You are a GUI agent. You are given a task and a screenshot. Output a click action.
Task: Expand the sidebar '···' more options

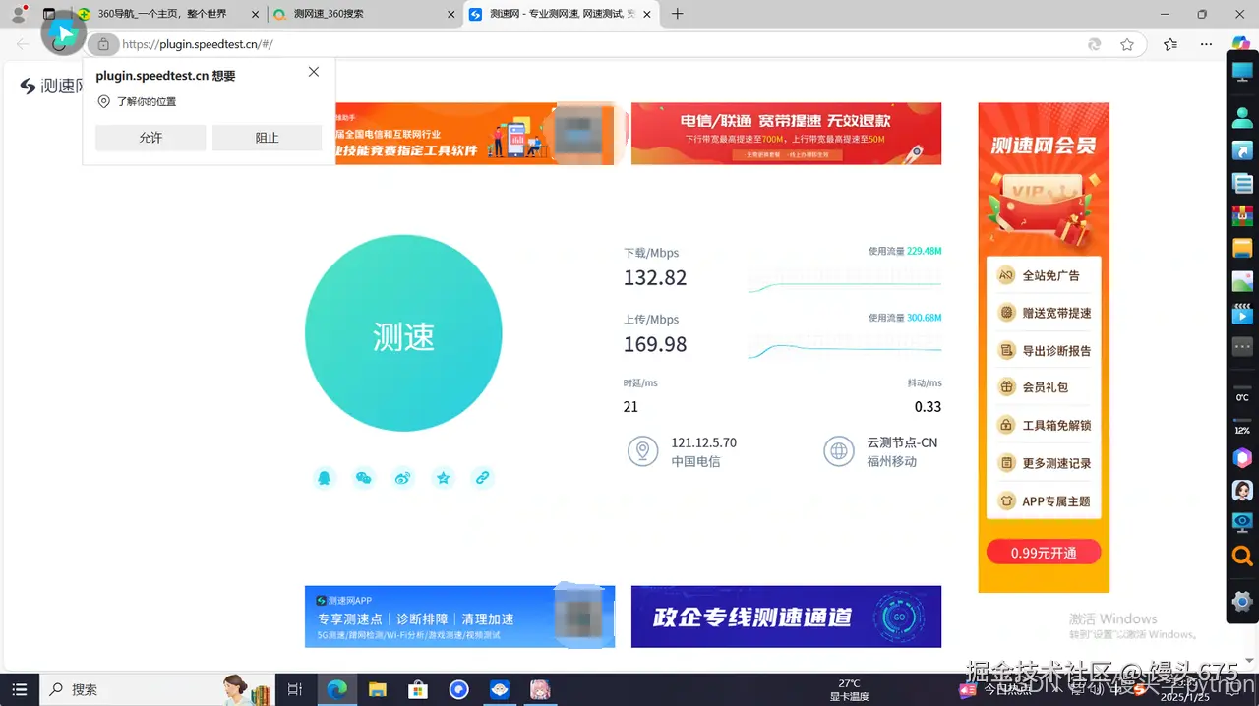point(1242,346)
